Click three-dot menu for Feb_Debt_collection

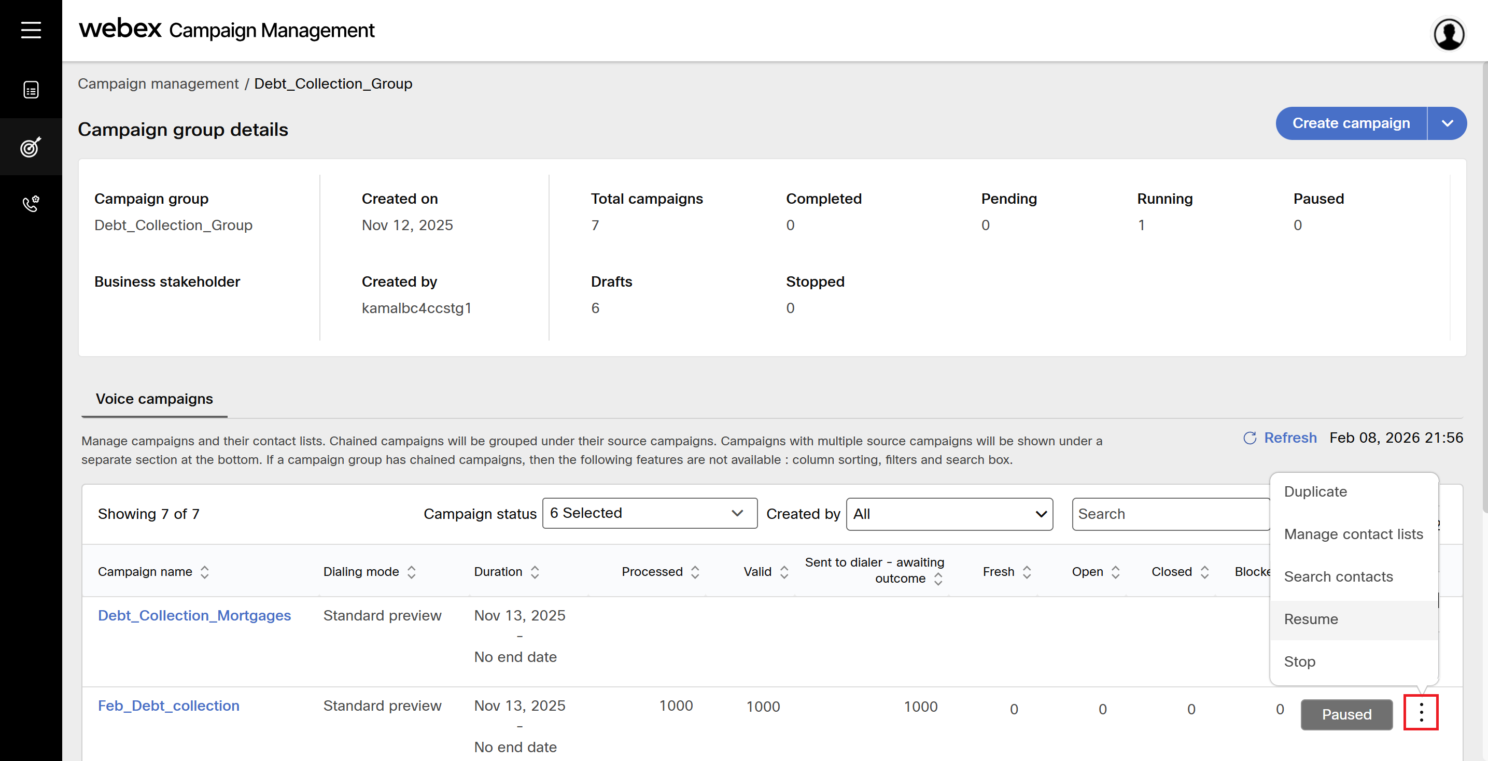1421,712
